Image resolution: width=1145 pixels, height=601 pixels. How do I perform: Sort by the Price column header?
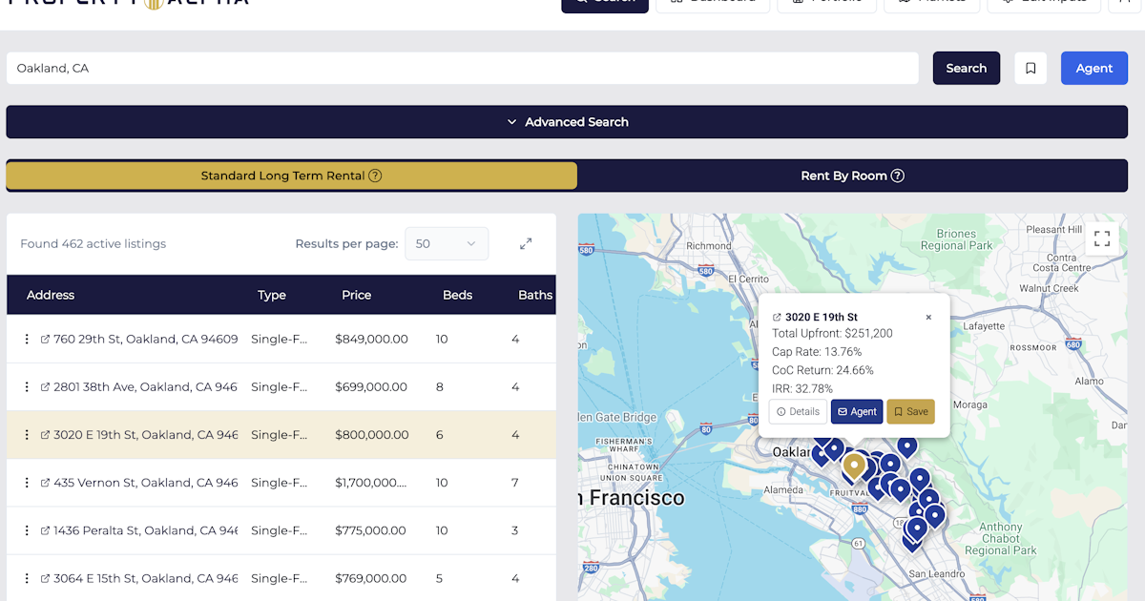[x=357, y=295]
